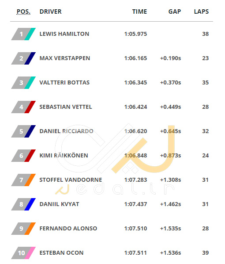Click the position 1 badge for Hamilton

click(23, 34)
